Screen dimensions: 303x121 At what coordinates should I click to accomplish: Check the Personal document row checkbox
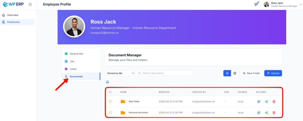(x=110, y=112)
